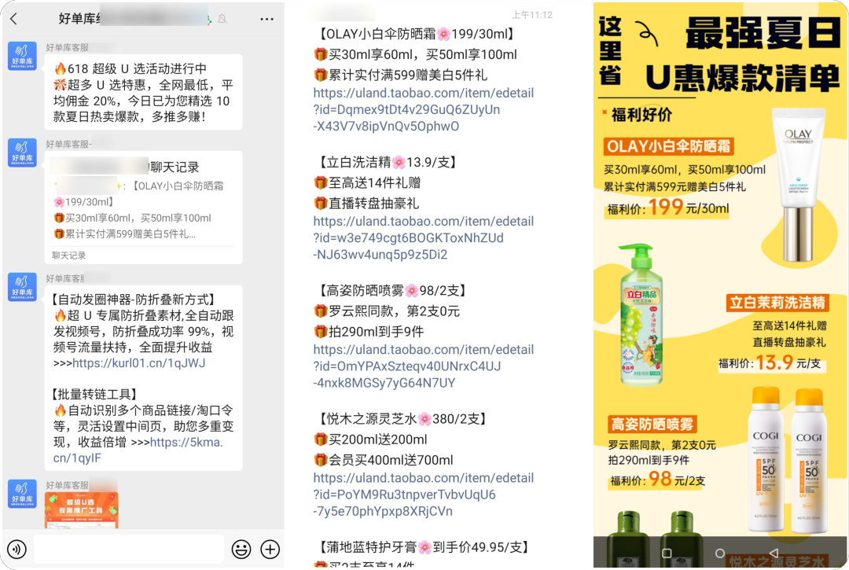Tap the plus attachment icon
This screenshot has width=849, height=570.
pyautogui.click(x=270, y=550)
